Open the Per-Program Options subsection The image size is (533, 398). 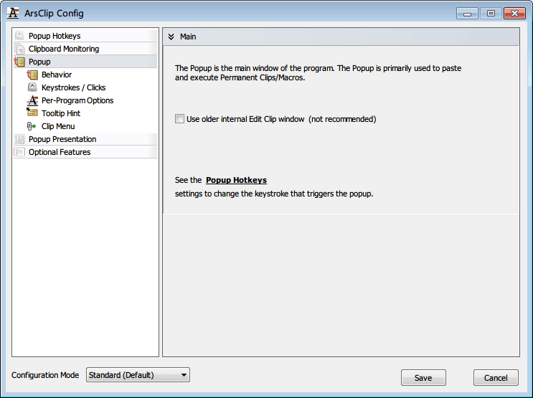(77, 100)
